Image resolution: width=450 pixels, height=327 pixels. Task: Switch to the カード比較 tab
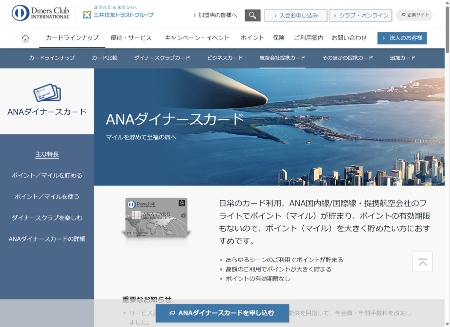(x=105, y=58)
